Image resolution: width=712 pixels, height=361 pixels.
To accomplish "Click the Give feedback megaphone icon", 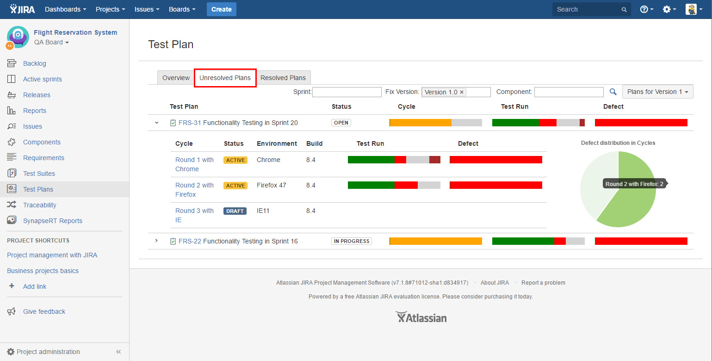I will tap(12, 311).
